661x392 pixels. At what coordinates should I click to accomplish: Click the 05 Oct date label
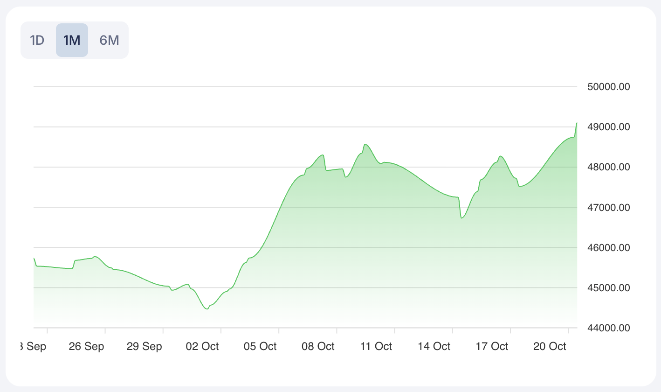[260, 346]
